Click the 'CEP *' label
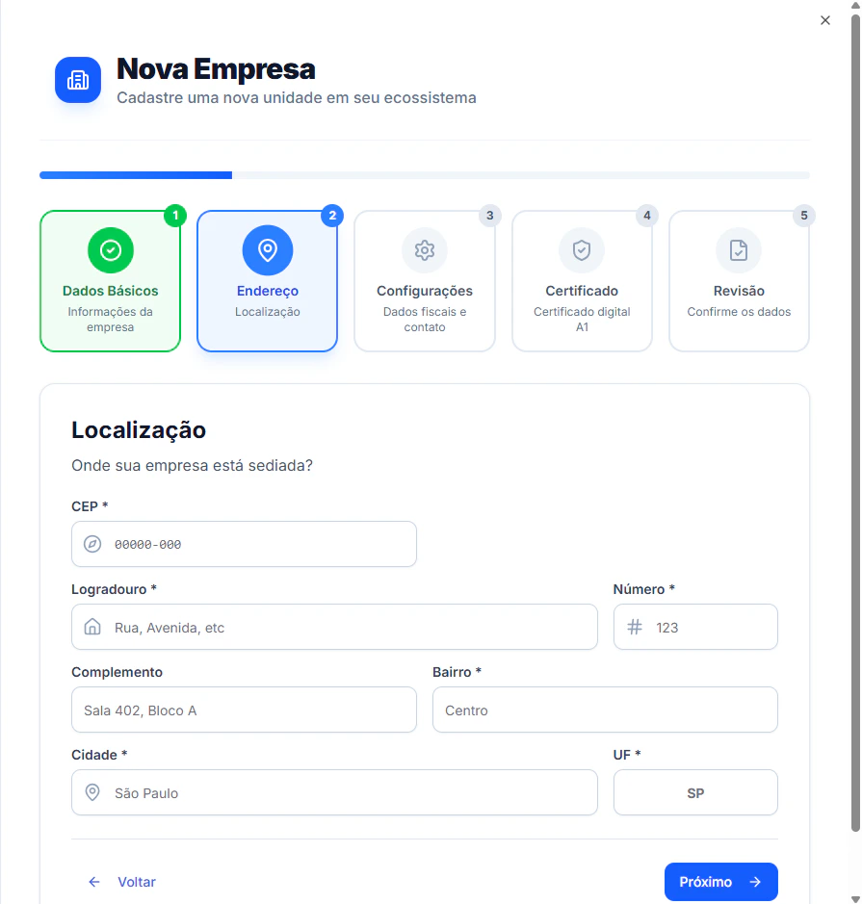This screenshot has height=904, width=862. coord(90,506)
